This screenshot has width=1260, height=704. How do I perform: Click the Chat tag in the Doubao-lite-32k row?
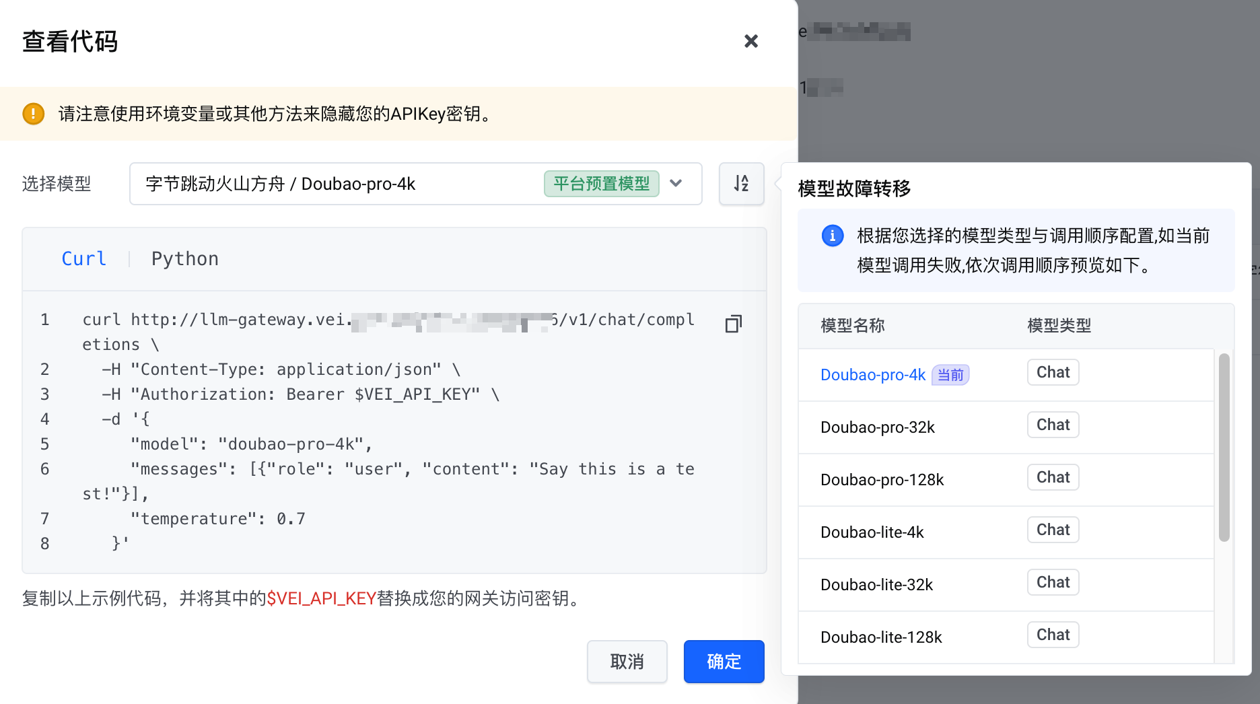pyautogui.click(x=1053, y=582)
